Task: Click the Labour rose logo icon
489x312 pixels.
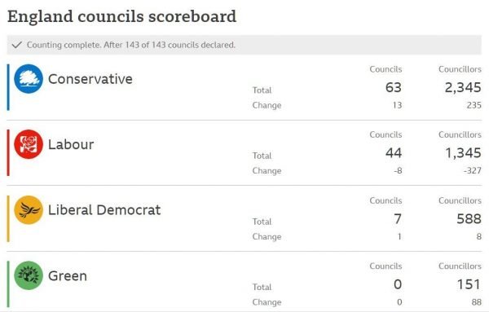Action: 29,144
